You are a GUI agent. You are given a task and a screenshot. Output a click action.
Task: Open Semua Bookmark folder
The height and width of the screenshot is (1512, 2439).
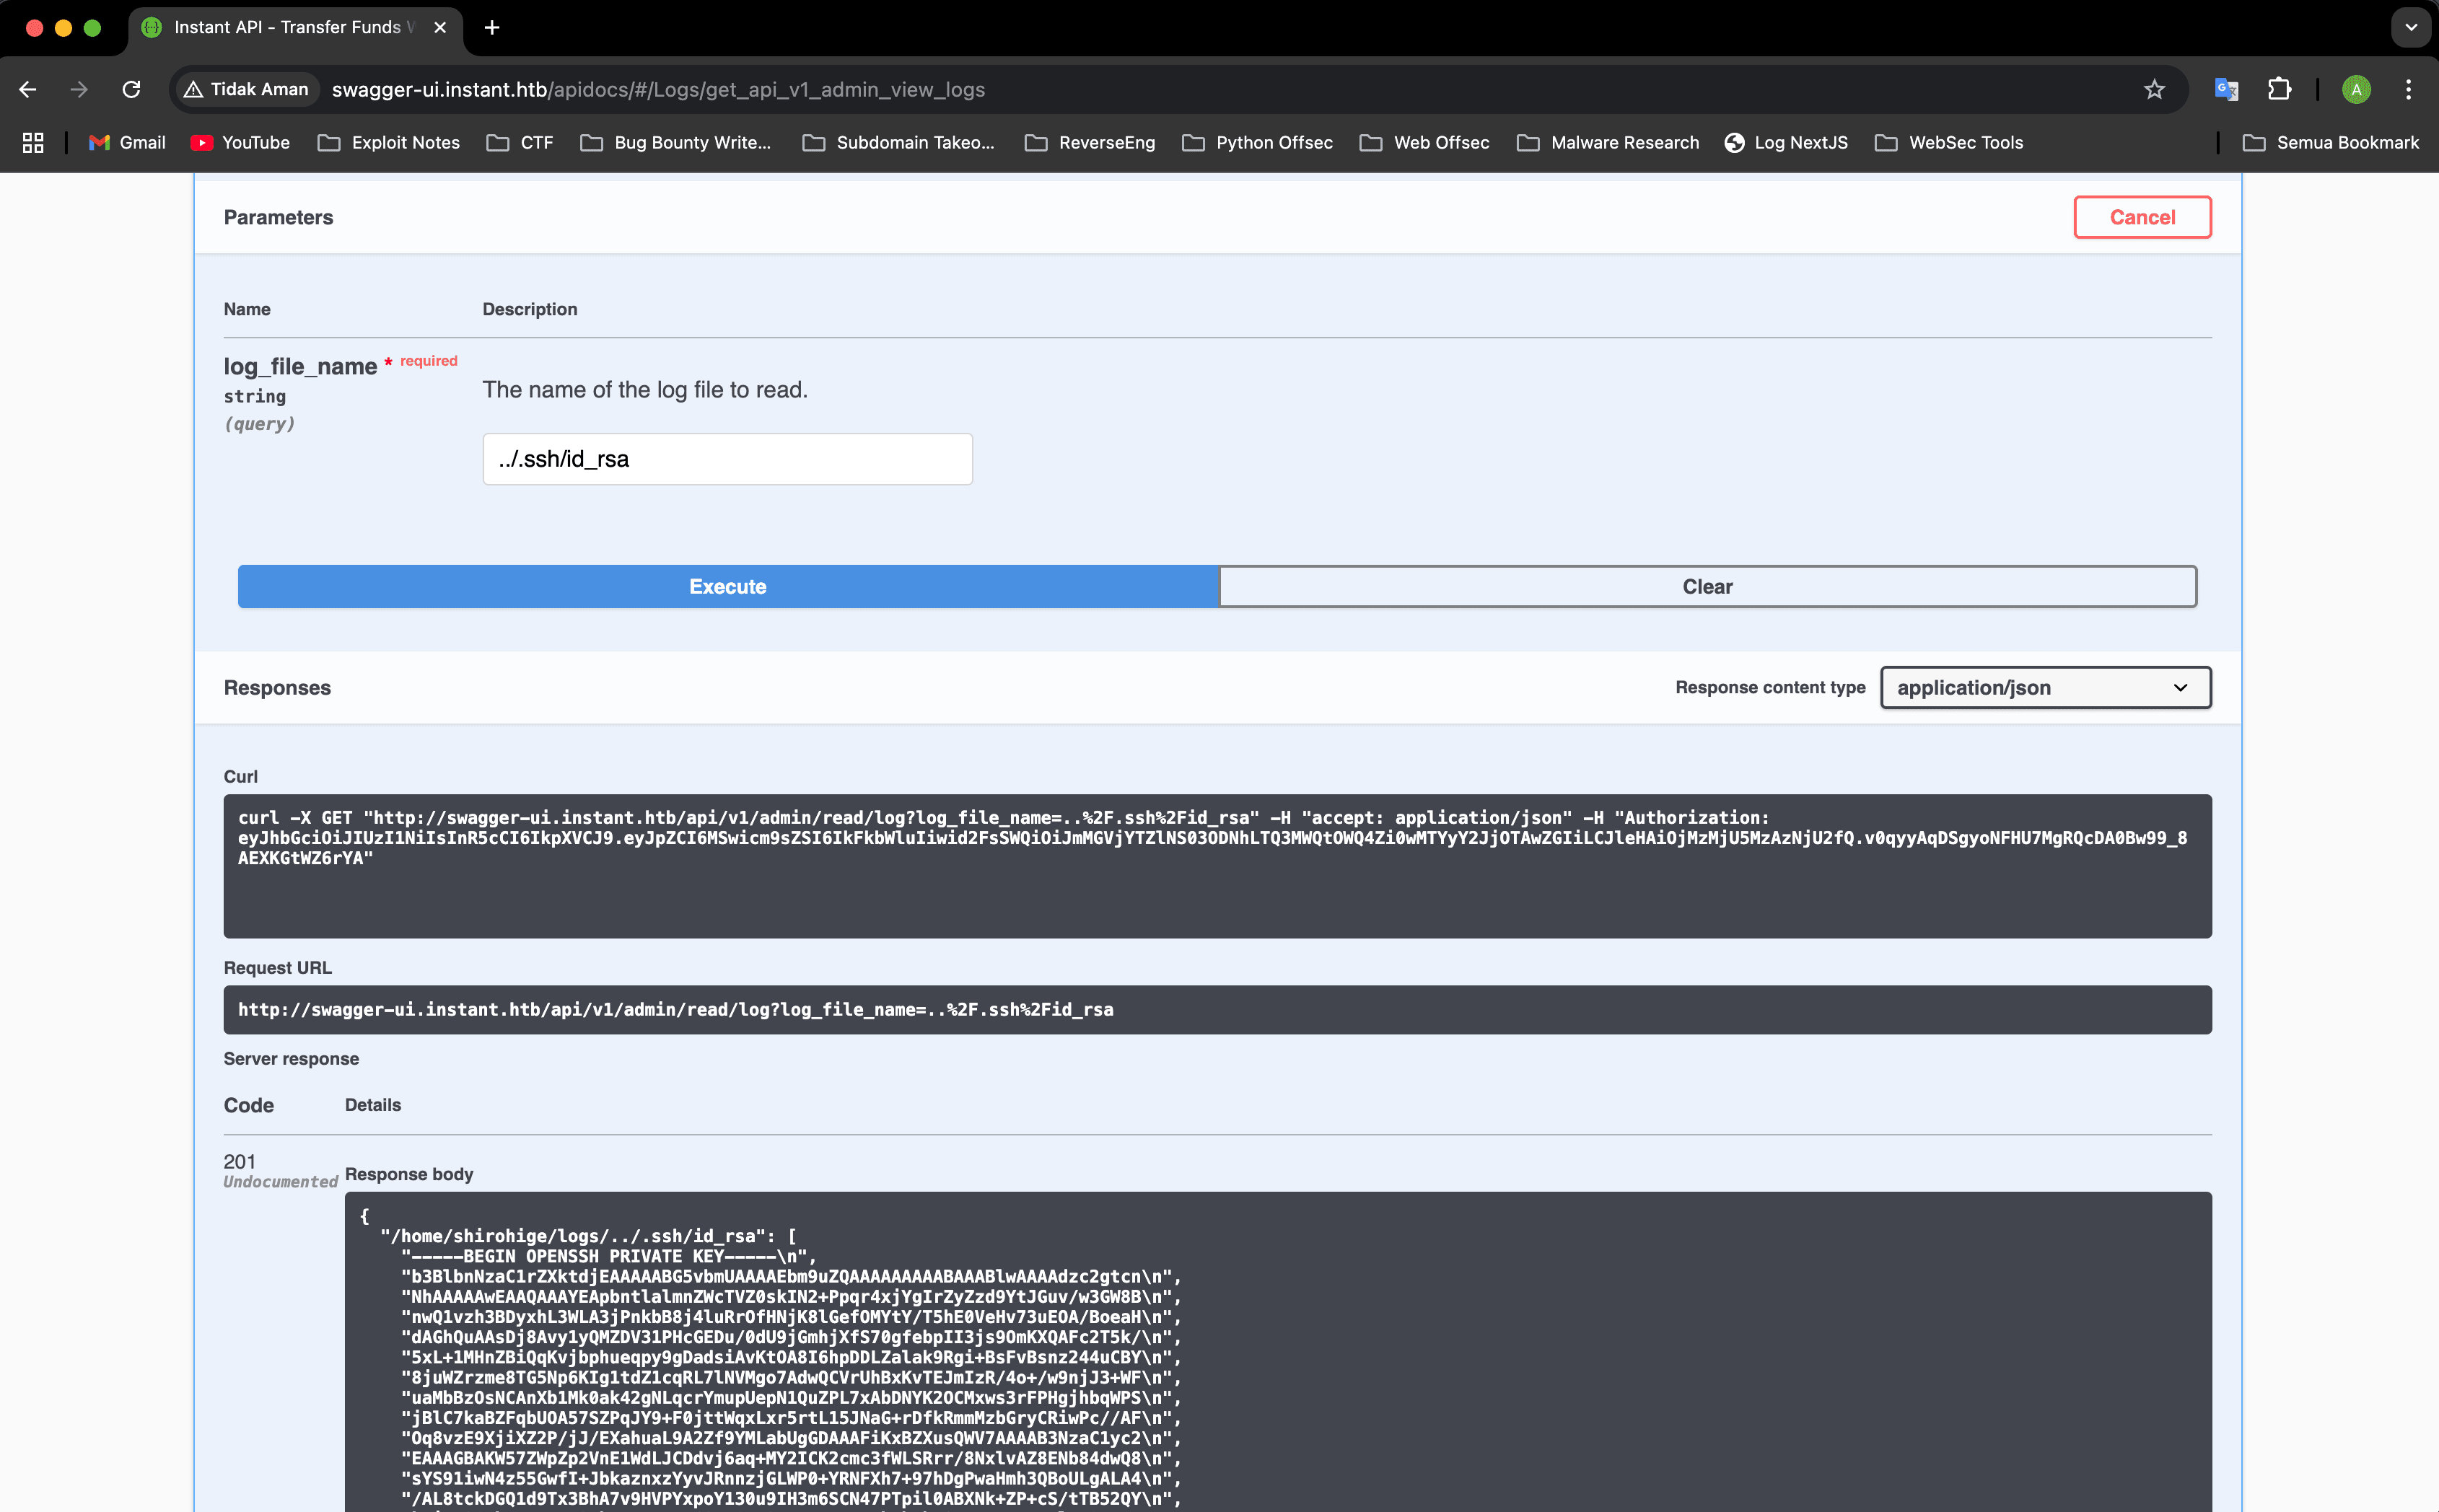(x=2330, y=143)
